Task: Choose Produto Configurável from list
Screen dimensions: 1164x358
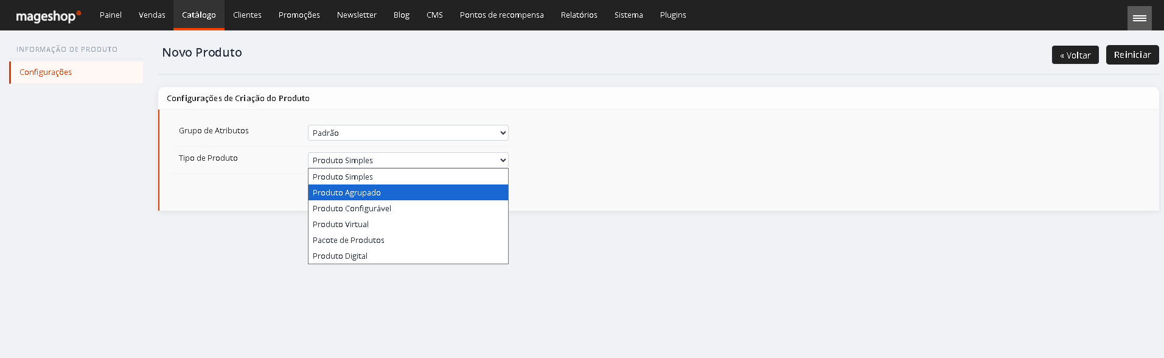Action: coord(408,208)
